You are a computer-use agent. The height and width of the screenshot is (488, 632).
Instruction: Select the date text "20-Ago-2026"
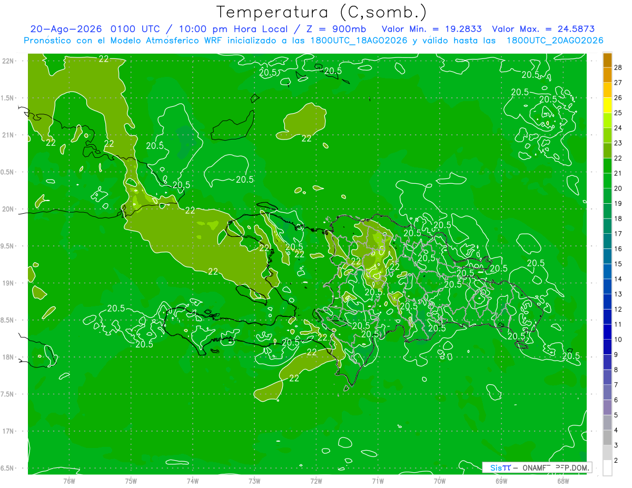click(66, 29)
